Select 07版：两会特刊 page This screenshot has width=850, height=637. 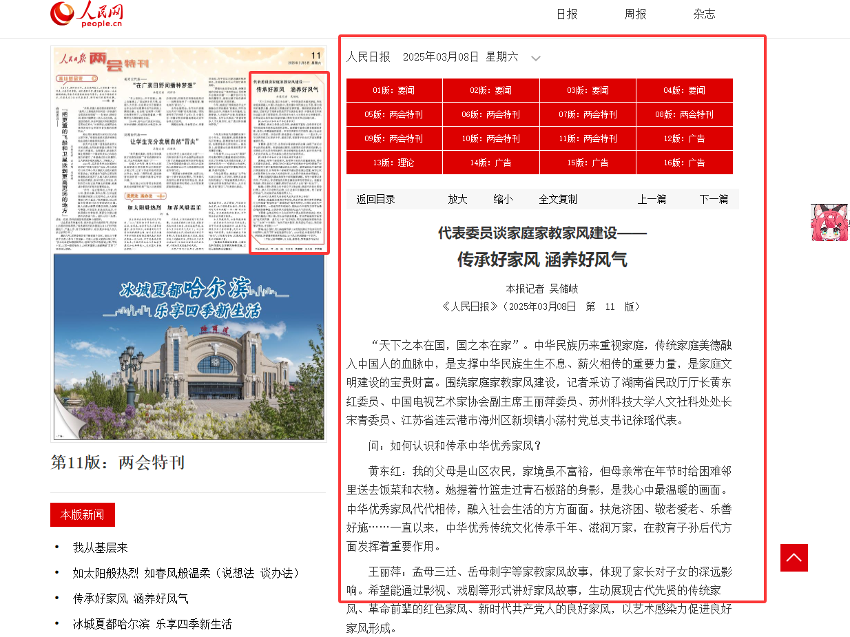(588, 114)
